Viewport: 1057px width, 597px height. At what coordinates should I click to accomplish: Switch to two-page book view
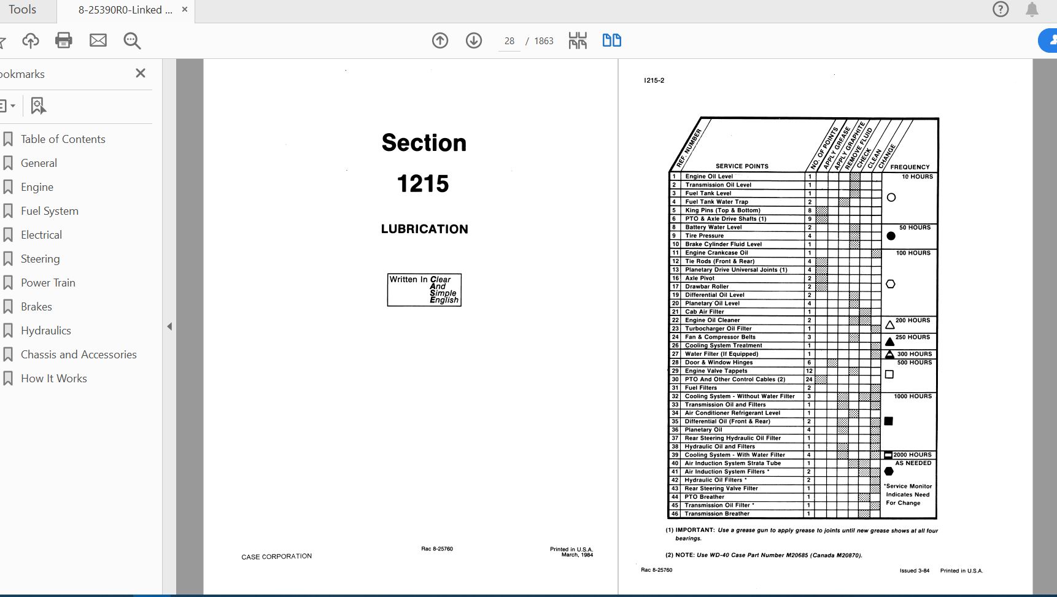(611, 40)
